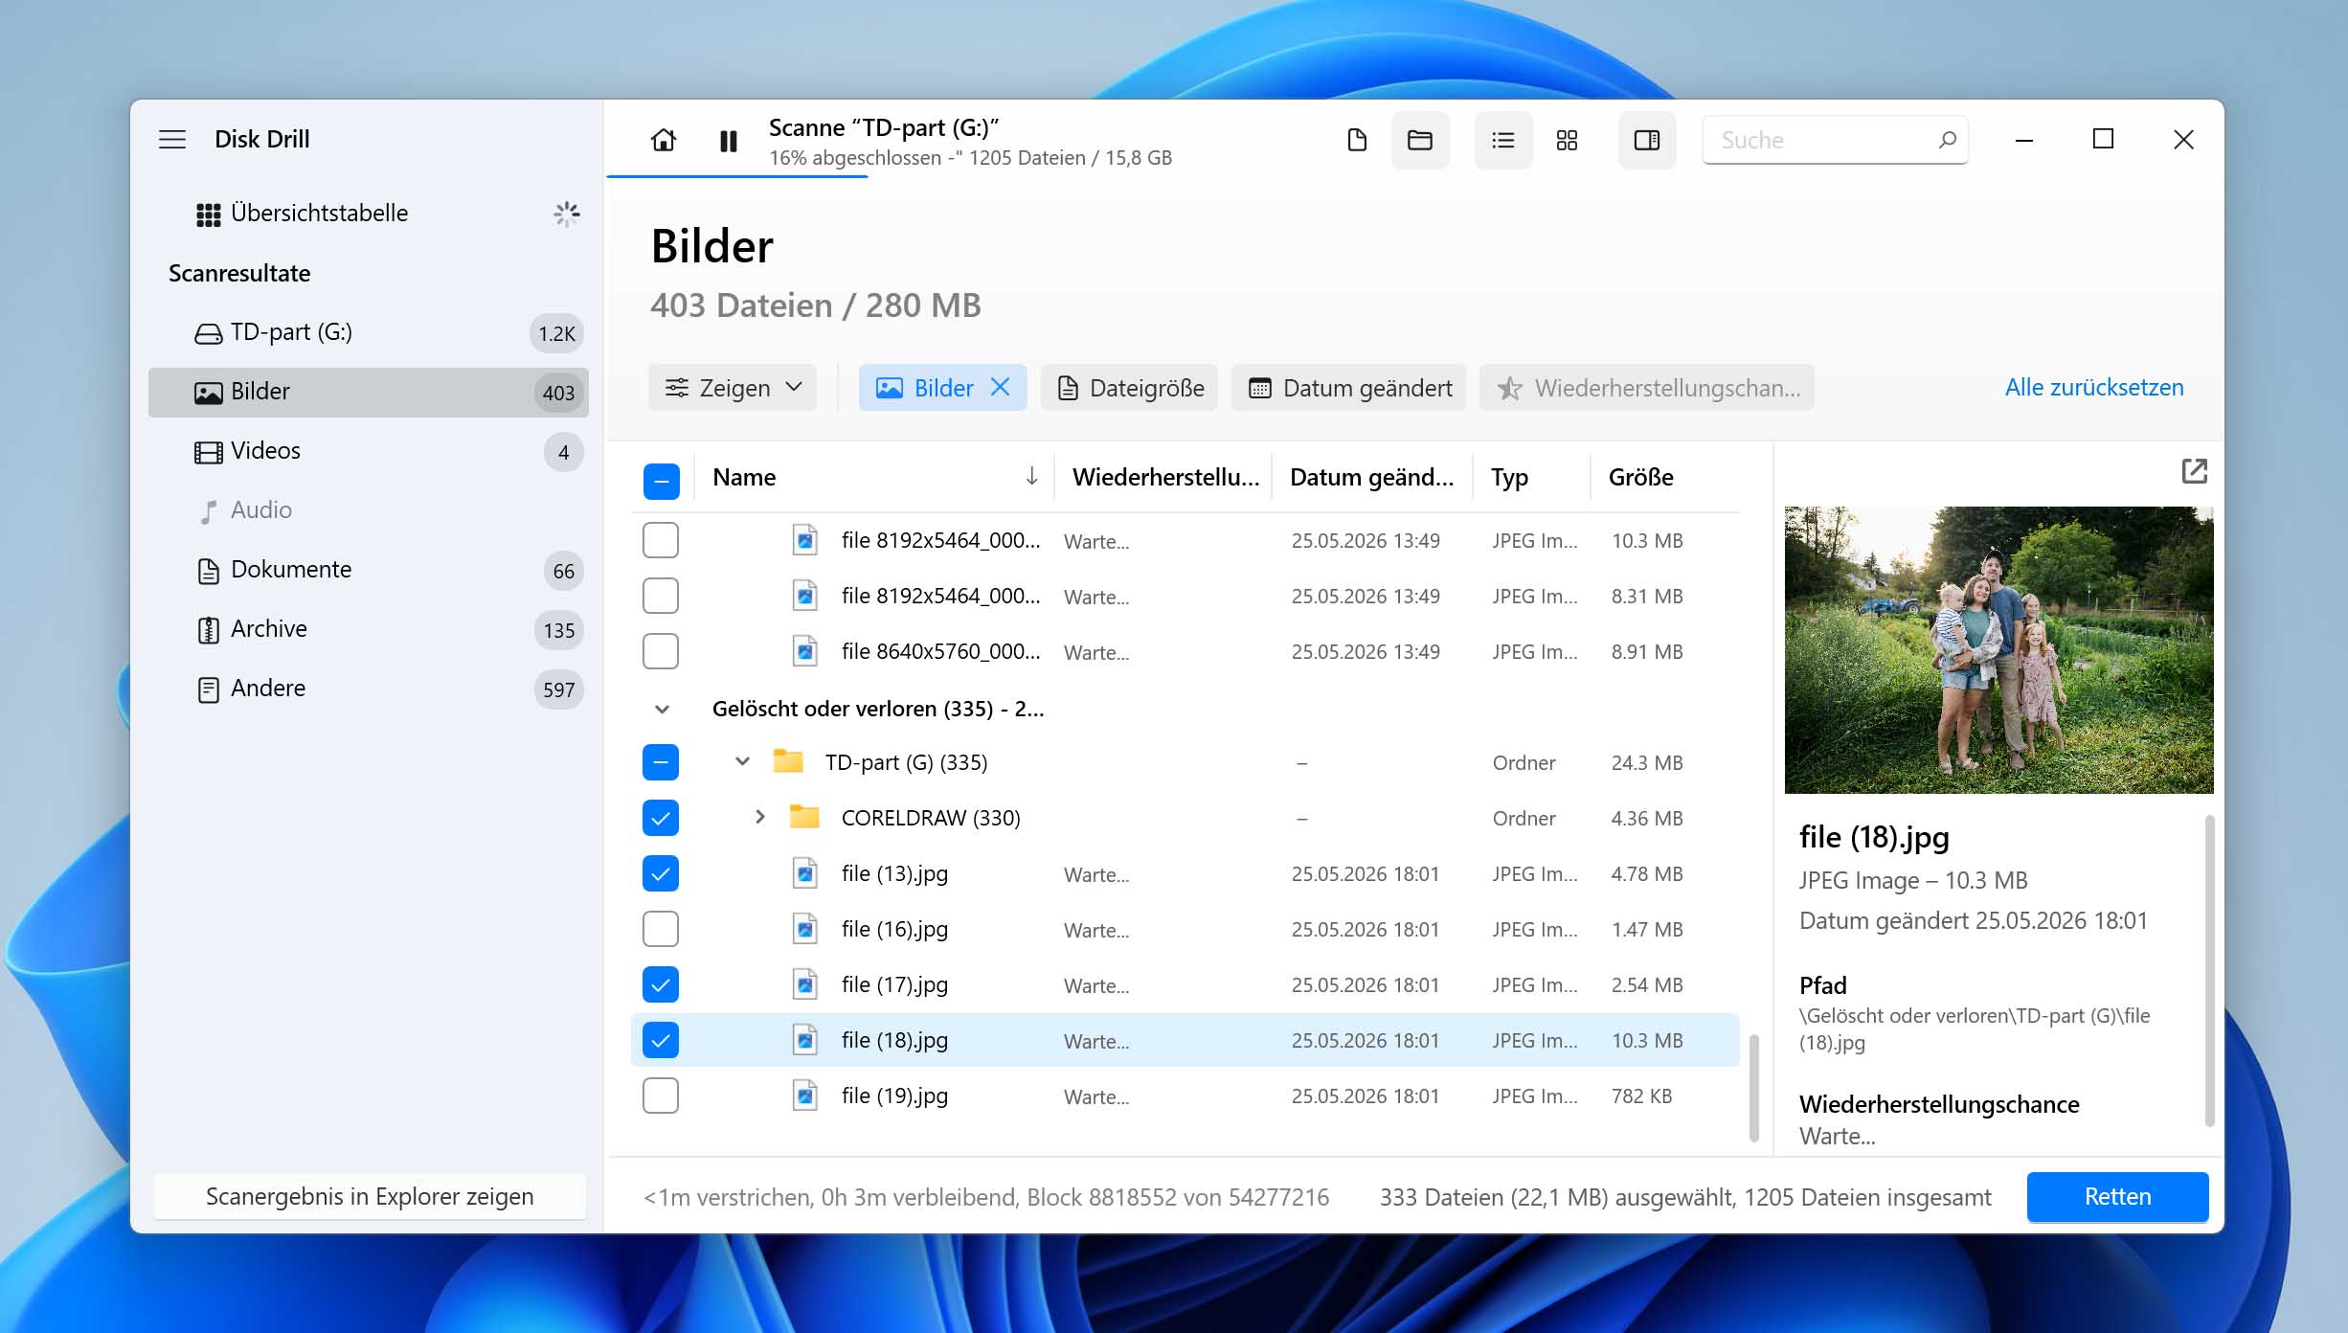The height and width of the screenshot is (1333, 2348).
Task: Sort by Größe column header
Action: tap(1641, 477)
